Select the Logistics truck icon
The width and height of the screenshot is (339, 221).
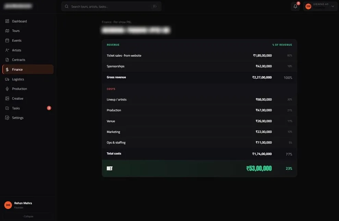click(x=7, y=79)
